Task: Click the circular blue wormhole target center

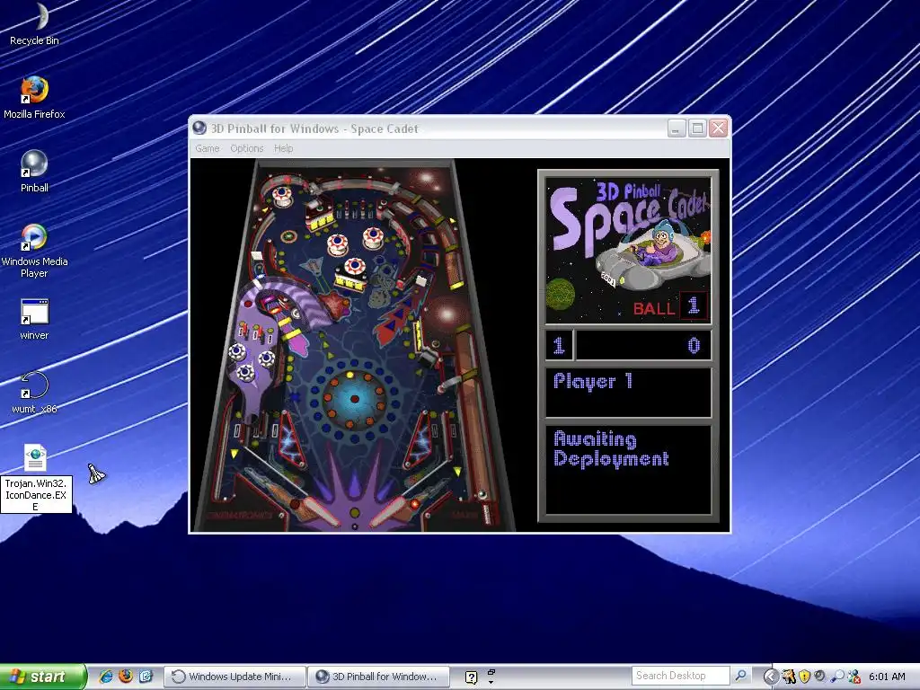Action: point(354,399)
